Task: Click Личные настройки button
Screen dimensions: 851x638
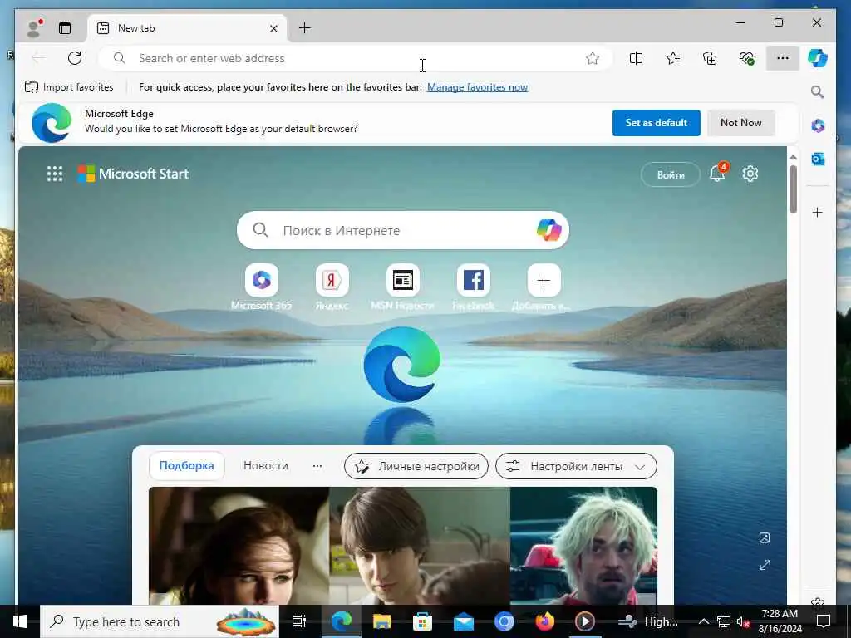Action: 416,466
